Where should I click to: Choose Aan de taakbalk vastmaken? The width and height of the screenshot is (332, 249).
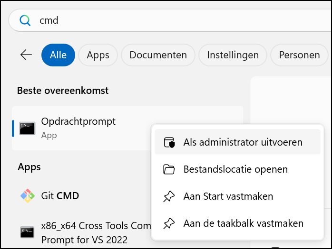point(237,223)
